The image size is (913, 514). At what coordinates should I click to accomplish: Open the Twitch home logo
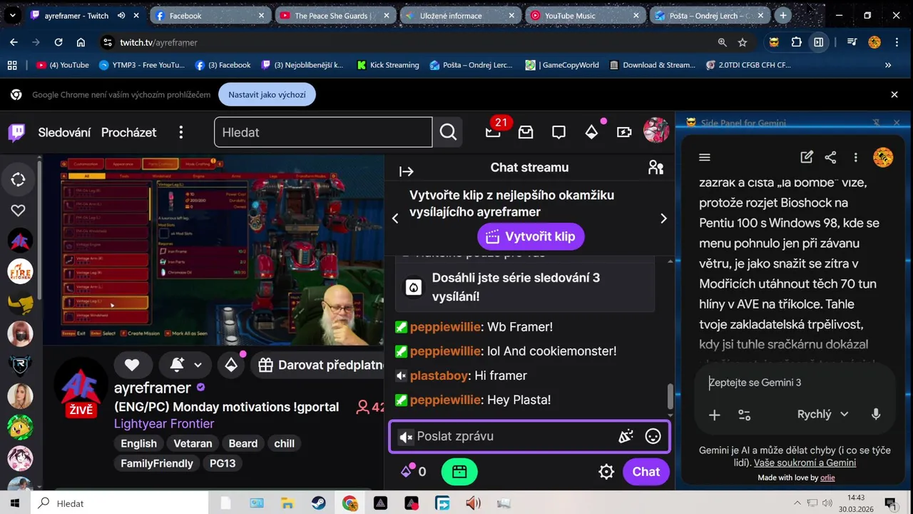(16, 133)
